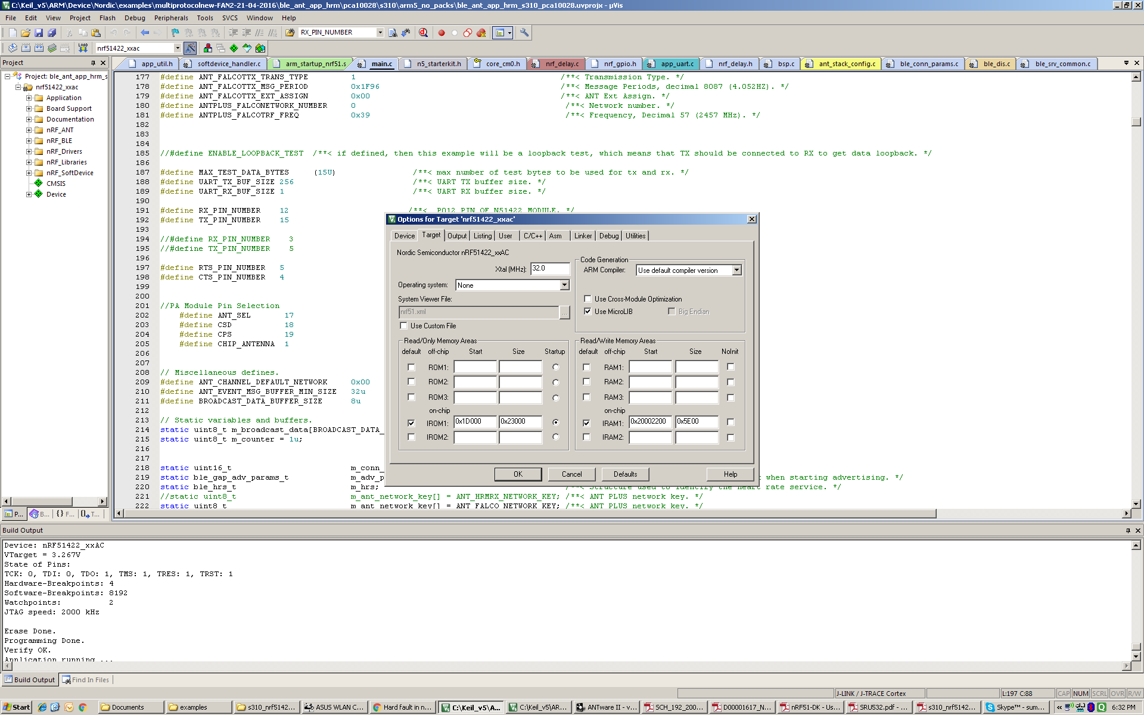Viewport: 1144px width, 715px height.
Task: Open the RX_PIN_NUMBER find combo box
Action: [380, 32]
